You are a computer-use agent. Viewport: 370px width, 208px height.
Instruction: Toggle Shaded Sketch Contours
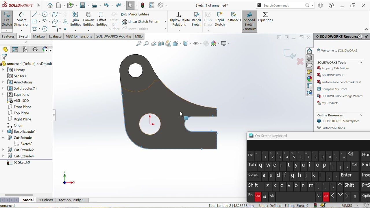point(249,21)
